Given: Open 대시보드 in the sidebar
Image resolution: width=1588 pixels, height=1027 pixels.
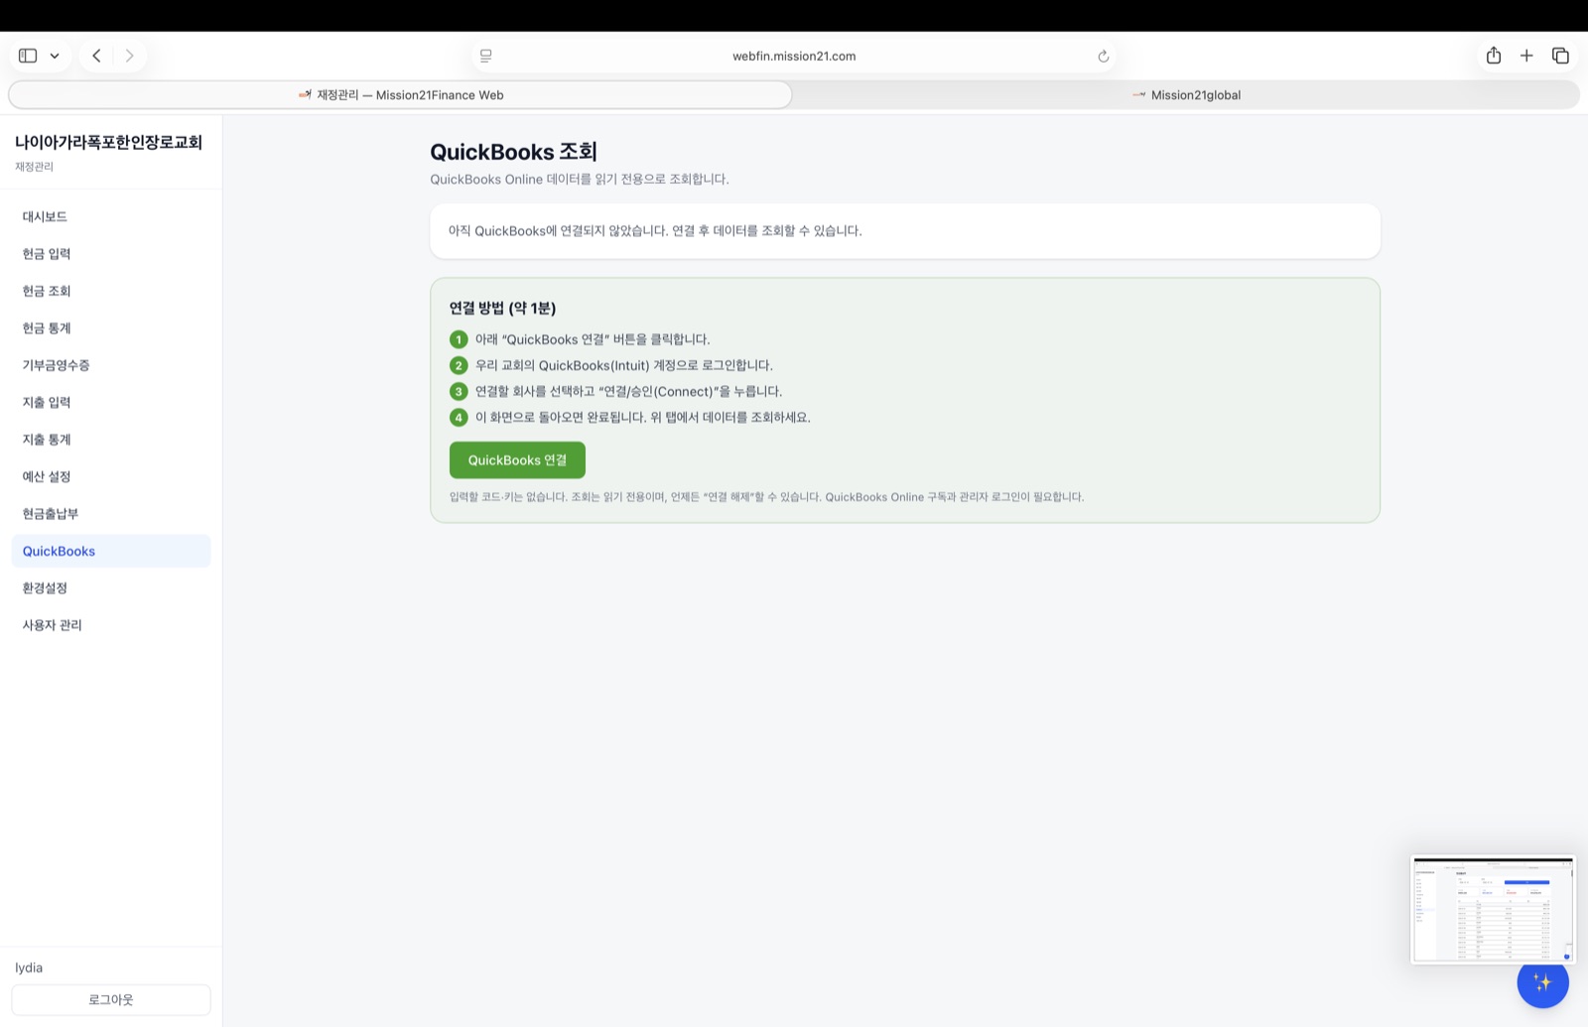Looking at the screenshot, I should coord(111,216).
